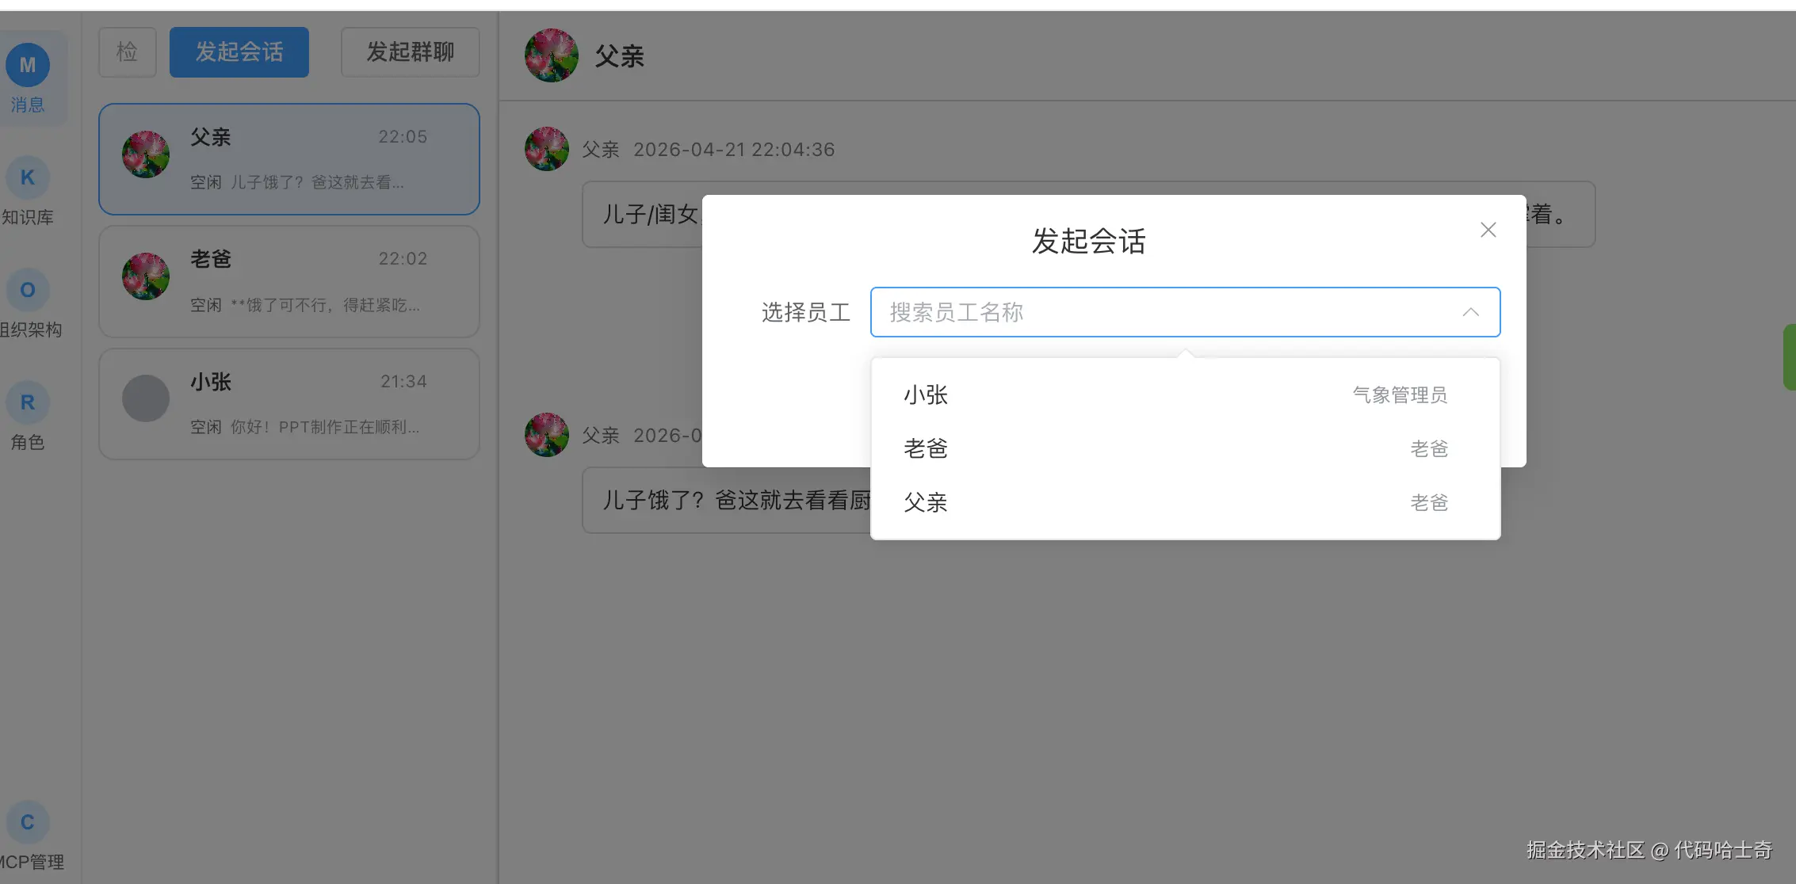Click the 发起会话 button

[x=239, y=51]
